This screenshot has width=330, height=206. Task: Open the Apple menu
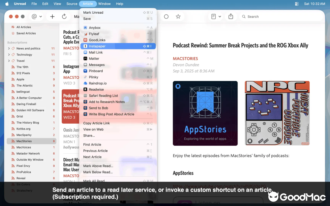click(x=7, y=4)
